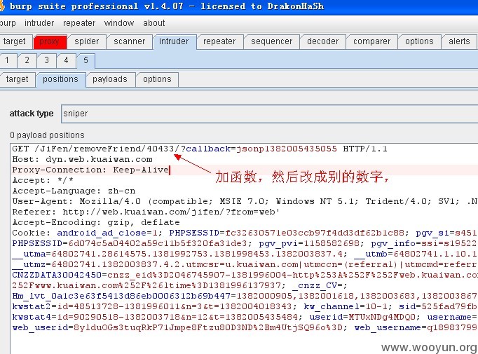Open the payloads sub-tab
The width and height of the screenshot is (478, 354).
(x=110, y=79)
